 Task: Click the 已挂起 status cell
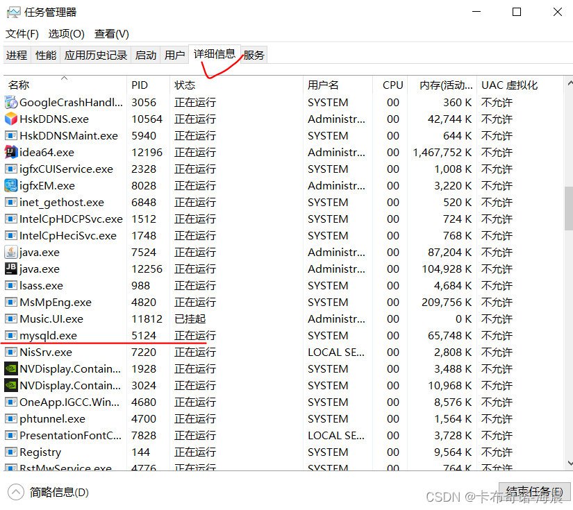click(190, 318)
